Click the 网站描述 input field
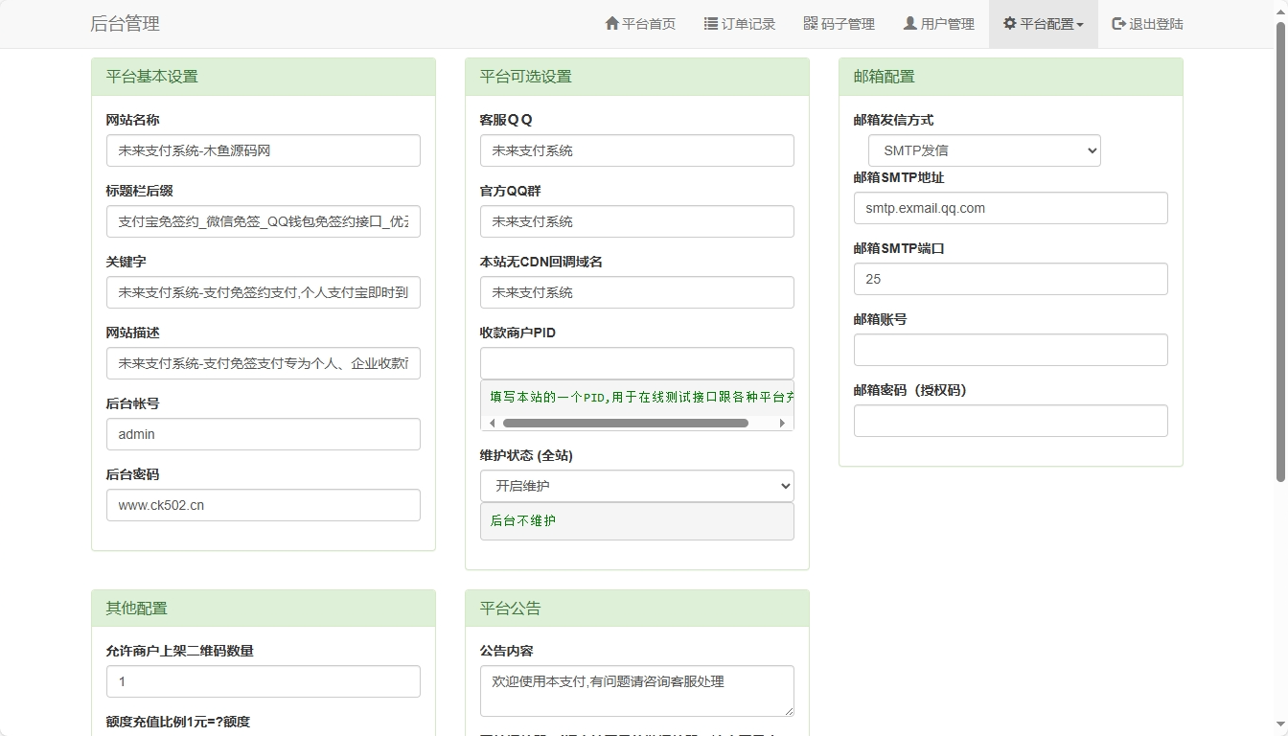 pos(264,363)
